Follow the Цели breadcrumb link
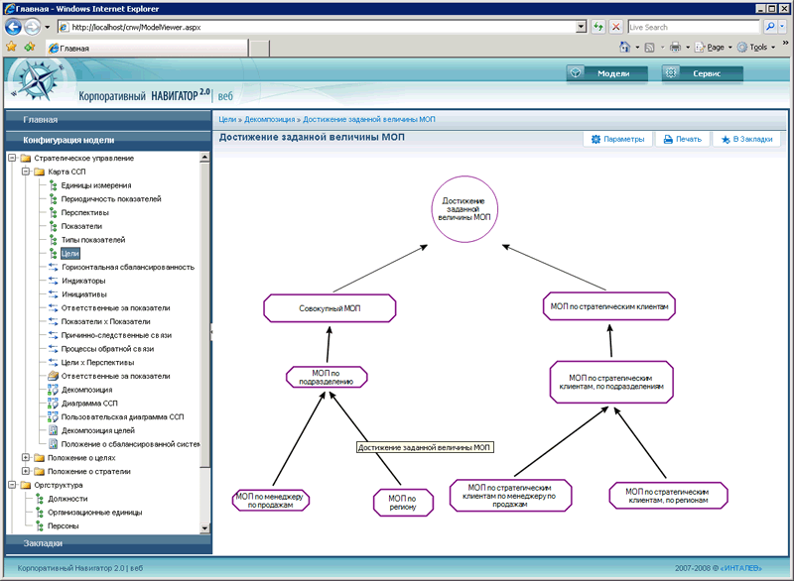 pyautogui.click(x=227, y=119)
